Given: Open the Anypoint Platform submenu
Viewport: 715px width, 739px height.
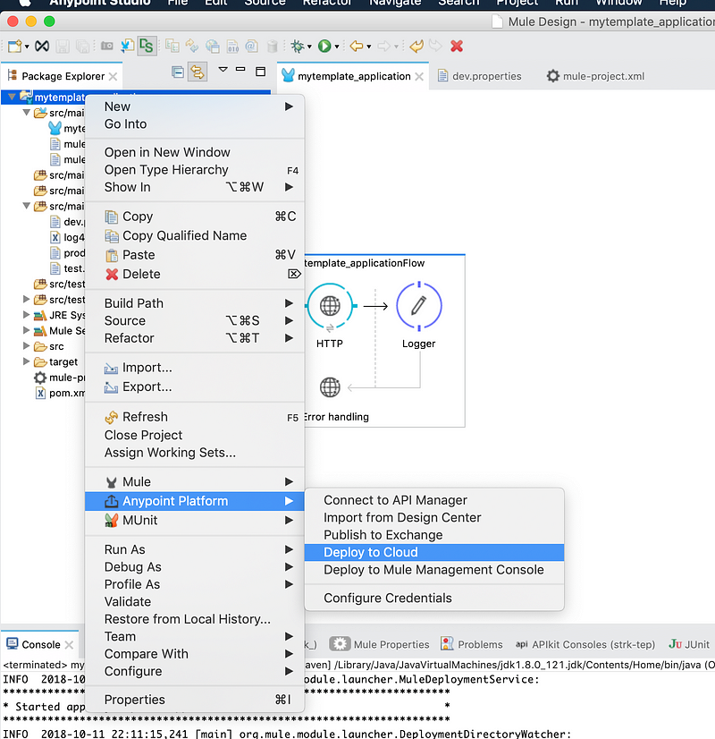Looking at the screenshot, I should pos(195,501).
